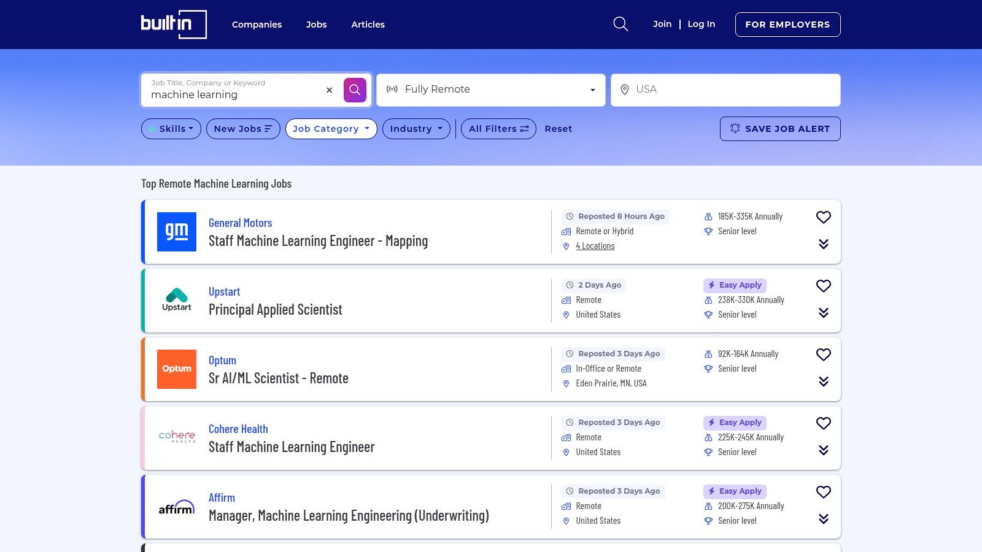This screenshot has width=982, height=552.
Task: Open the Companies menu
Action: pyautogui.click(x=257, y=25)
